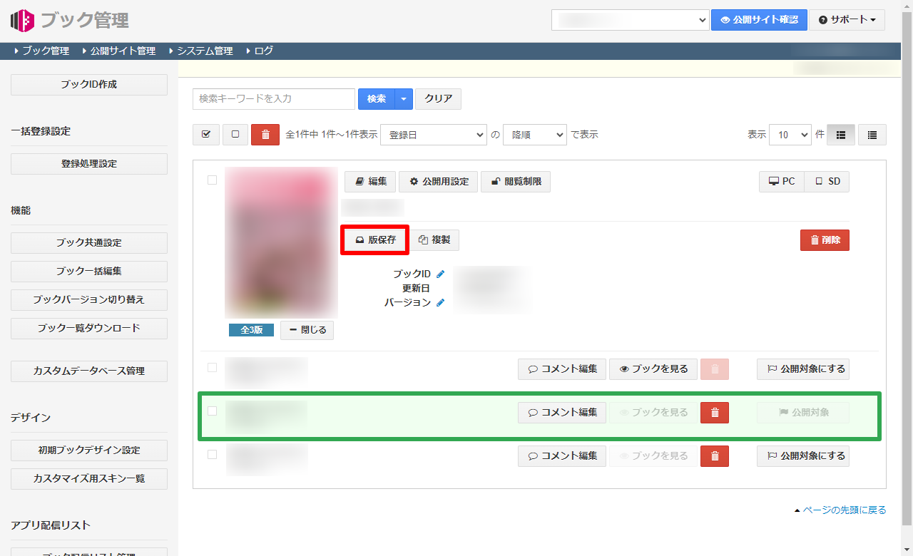Open the 公開サイト管理 menu
The height and width of the screenshot is (556, 913).
pos(123,51)
